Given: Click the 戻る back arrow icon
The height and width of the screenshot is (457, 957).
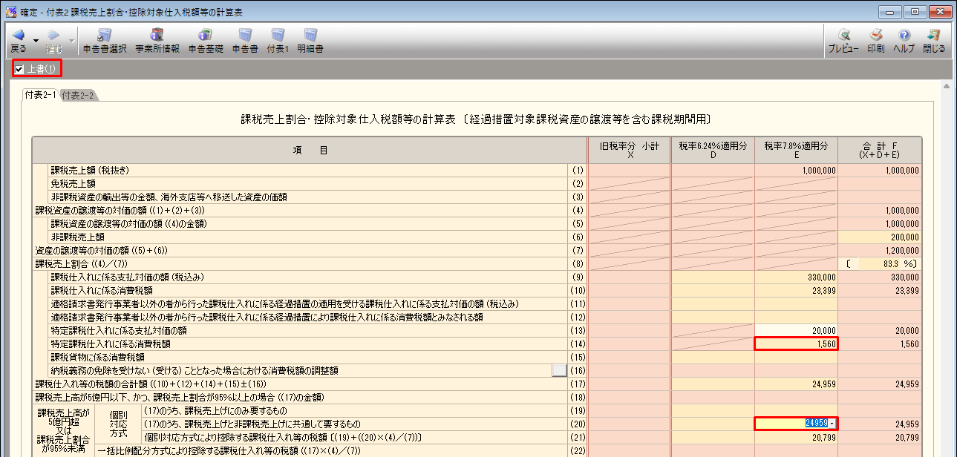Looking at the screenshot, I should coord(19,36).
